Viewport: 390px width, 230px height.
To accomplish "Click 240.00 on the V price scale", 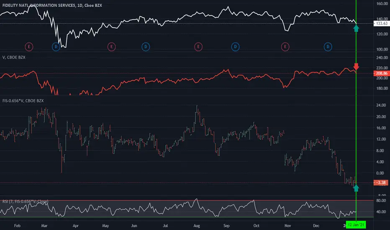I will [x=382, y=57].
